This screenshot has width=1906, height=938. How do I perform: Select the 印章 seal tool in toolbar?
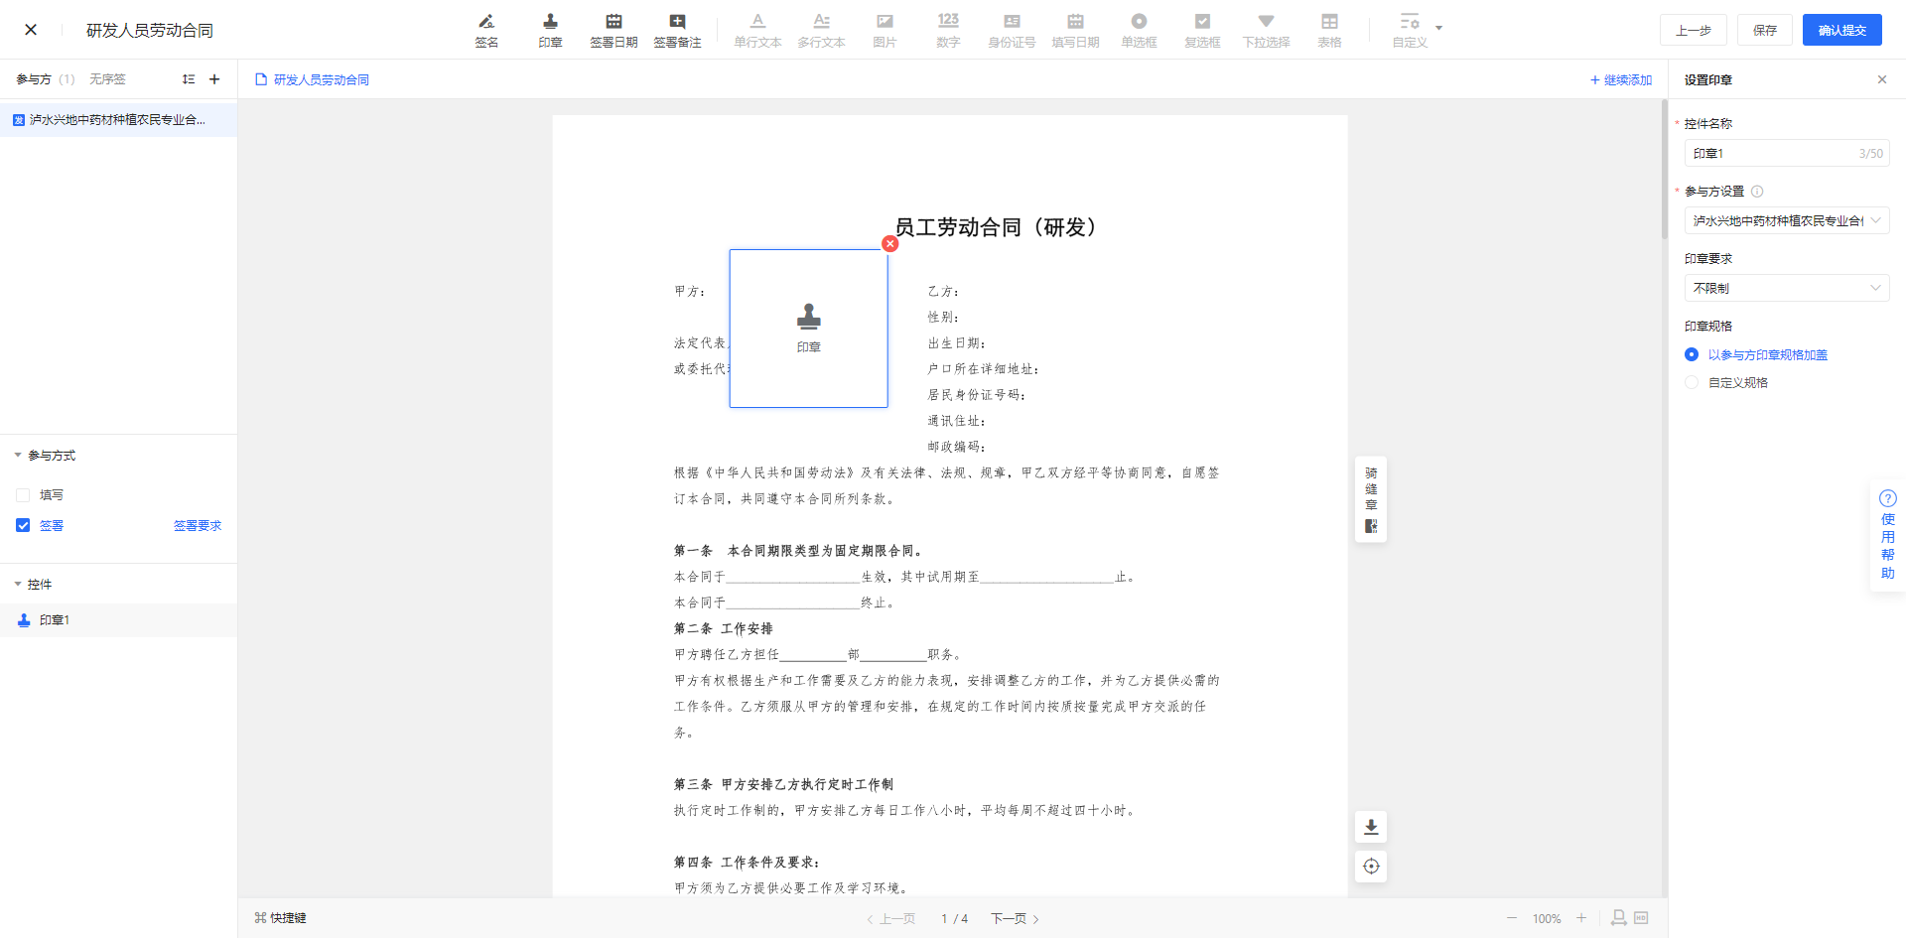pos(550,31)
